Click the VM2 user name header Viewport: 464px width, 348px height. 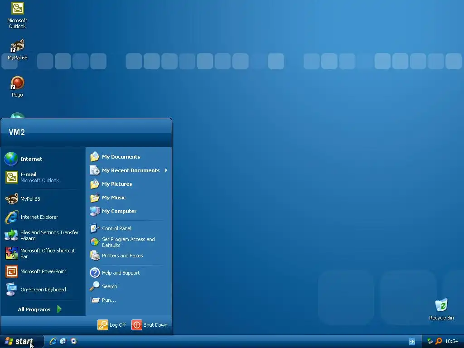[x=17, y=132]
